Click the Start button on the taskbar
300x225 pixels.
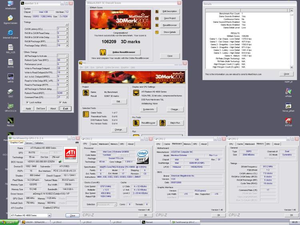[8, 222]
